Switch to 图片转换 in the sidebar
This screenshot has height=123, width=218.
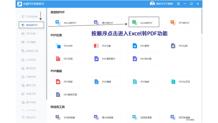(x=29, y=102)
